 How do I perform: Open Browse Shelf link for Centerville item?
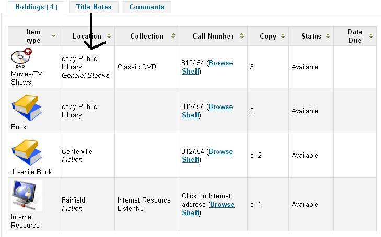pyautogui.click(x=220, y=152)
